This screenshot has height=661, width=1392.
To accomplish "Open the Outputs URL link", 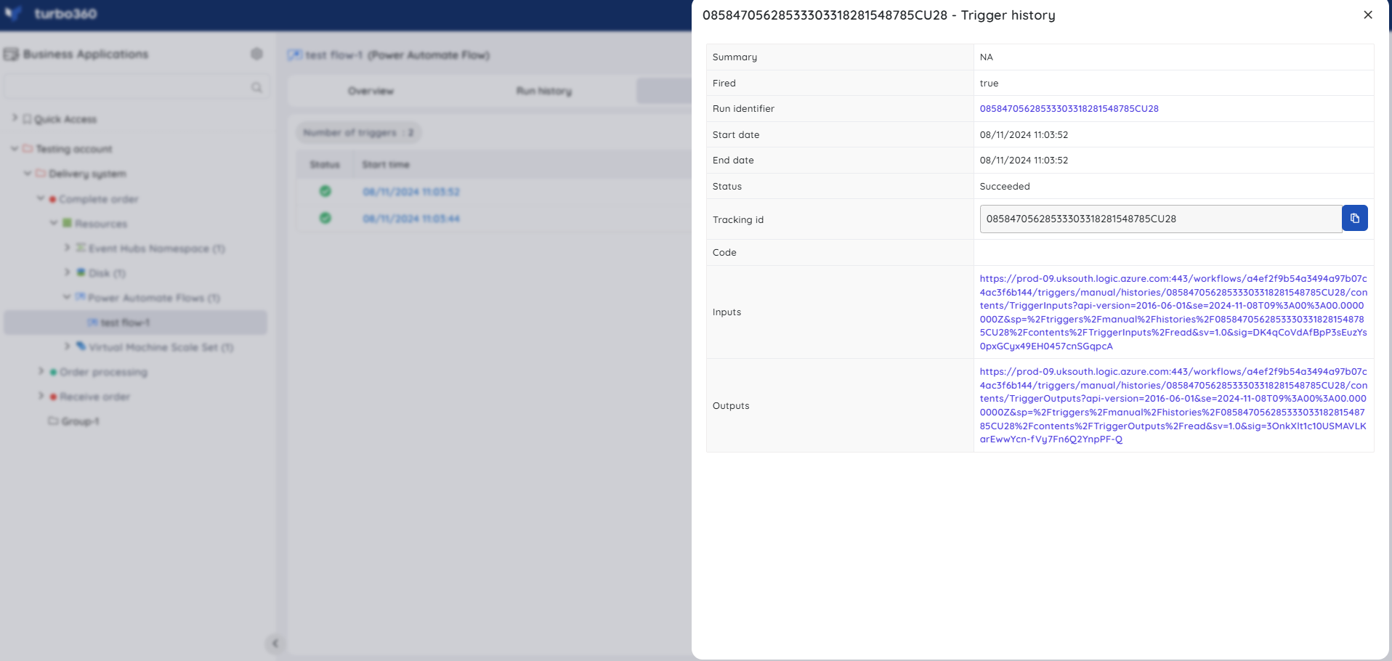I will [x=1173, y=405].
